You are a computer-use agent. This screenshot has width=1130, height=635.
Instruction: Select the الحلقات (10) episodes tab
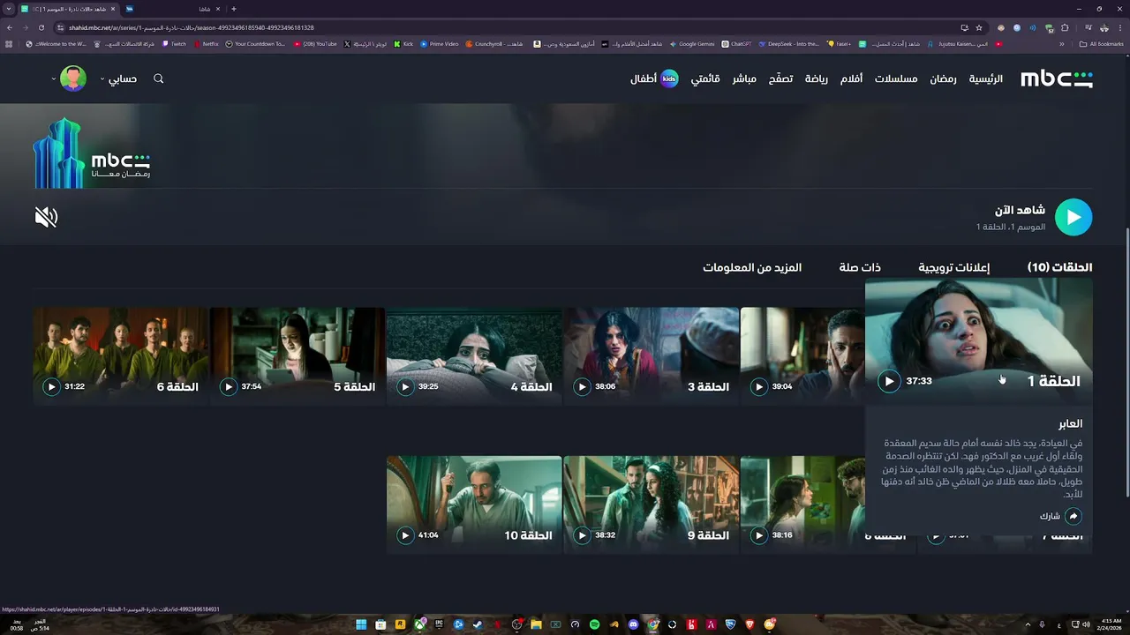point(1059,267)
